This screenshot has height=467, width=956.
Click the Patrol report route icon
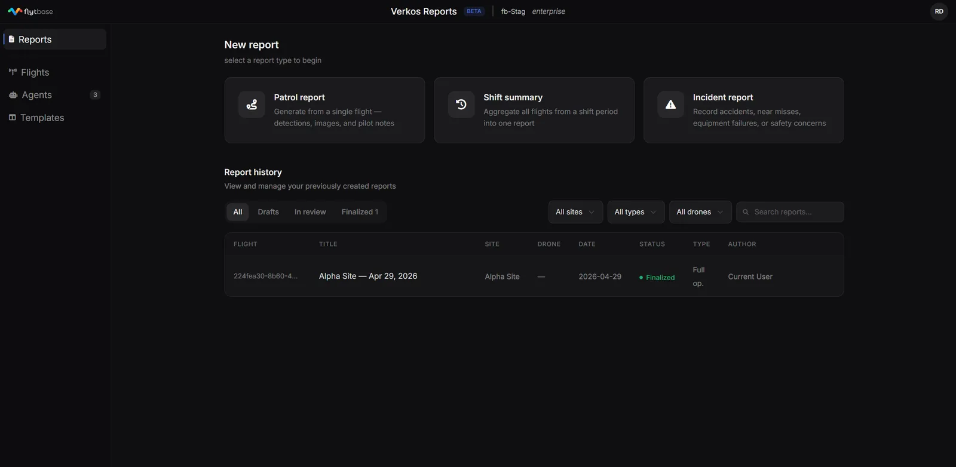tap(252, 105)
